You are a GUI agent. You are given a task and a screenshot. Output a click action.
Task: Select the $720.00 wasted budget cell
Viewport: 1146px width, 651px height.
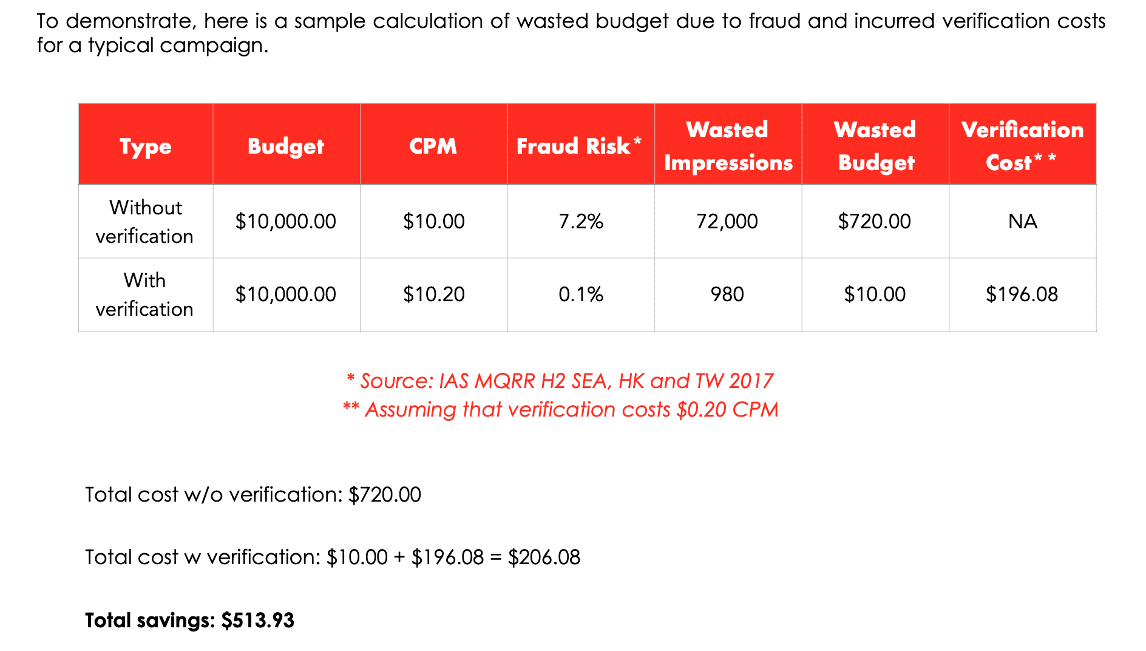[x=875, y=222]
